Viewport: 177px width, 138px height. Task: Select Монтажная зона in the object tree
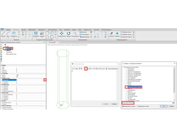click(11, 54)
